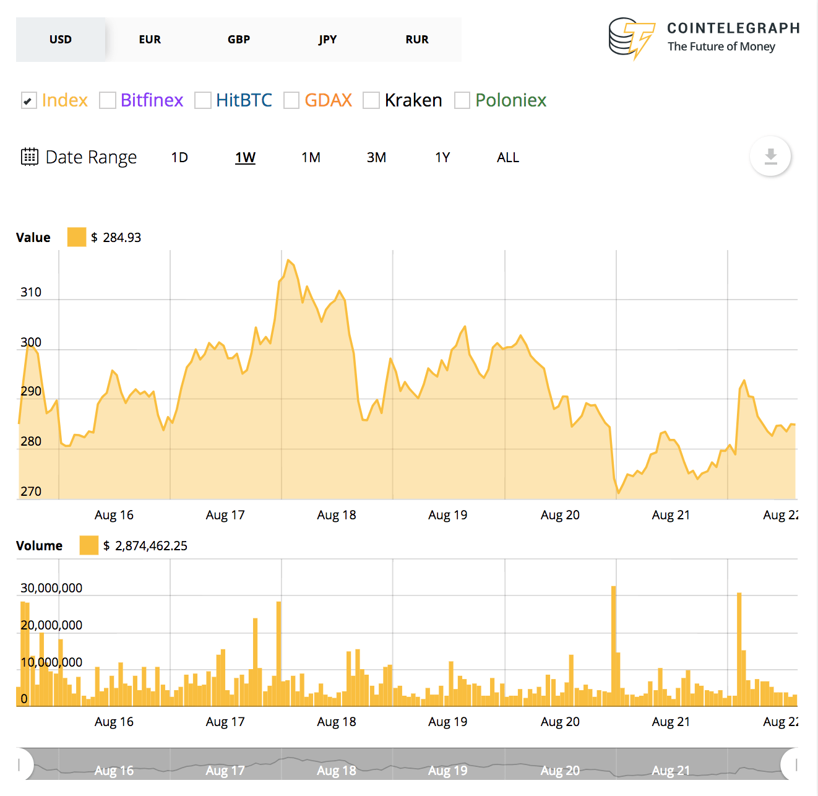Switch currency to JPY
Viewport: 818px width, 796px height.
pyautogui.click(x=327, y=39)
